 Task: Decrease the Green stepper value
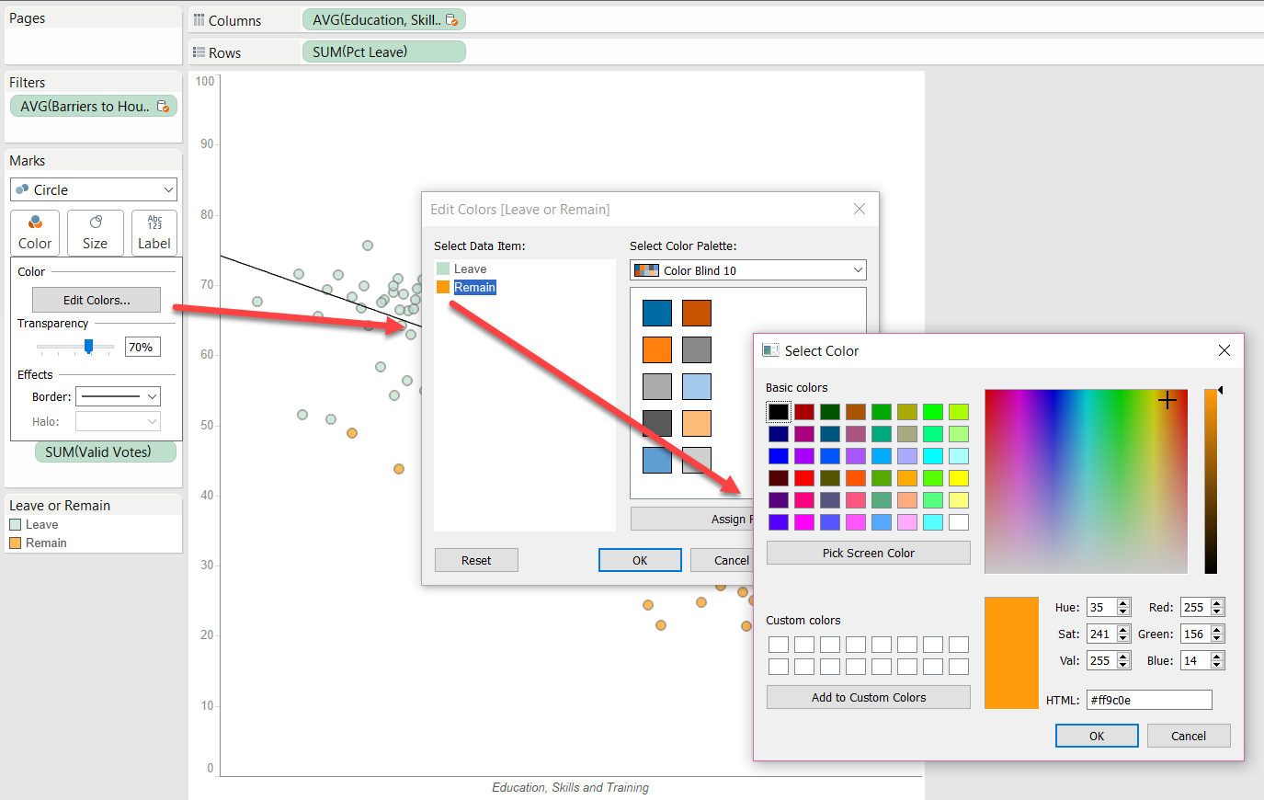1217,638
